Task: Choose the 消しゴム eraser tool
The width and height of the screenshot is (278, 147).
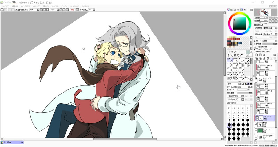Action: coord(236,64)
